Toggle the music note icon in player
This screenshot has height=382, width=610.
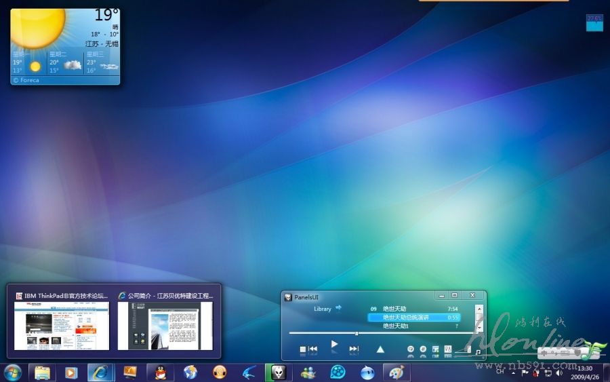(478, 352)
